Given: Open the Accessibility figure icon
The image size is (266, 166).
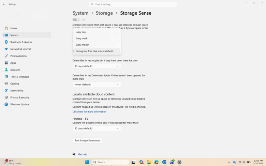Looking at the screenshot, I should 6,91.
